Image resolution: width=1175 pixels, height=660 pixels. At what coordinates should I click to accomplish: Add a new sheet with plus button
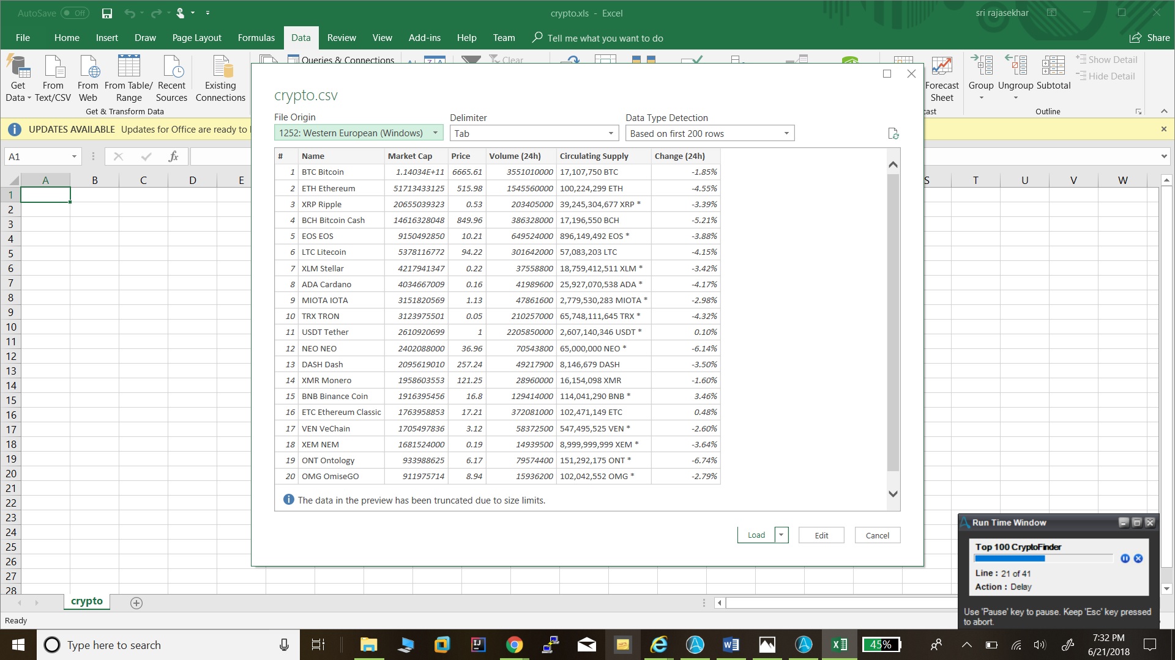136,603
